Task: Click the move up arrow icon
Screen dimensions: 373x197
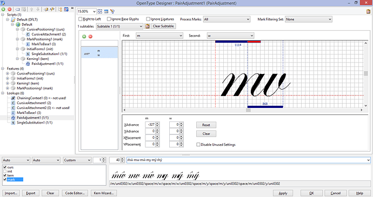Action: pos(32,9)
